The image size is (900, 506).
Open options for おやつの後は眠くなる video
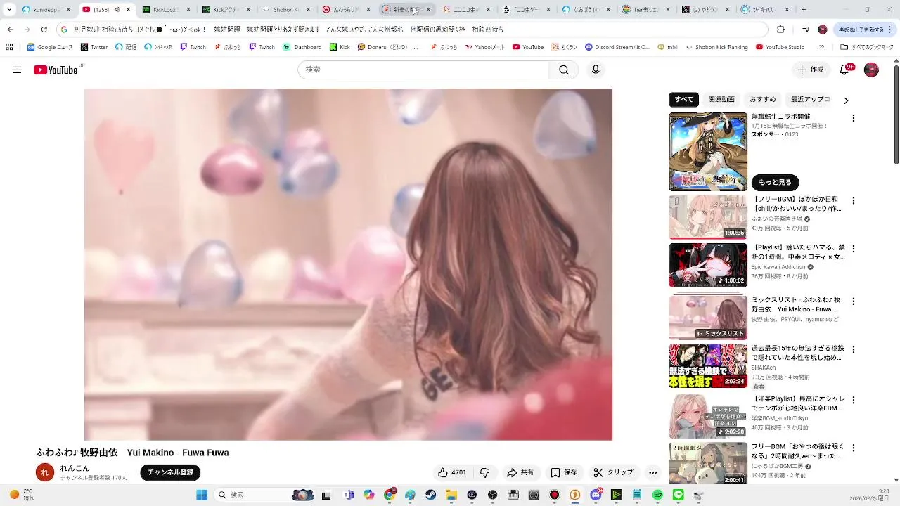(854, 448)
